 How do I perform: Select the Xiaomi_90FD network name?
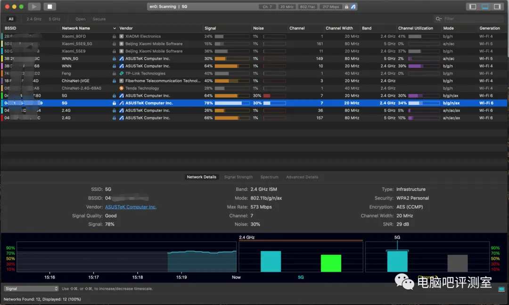tap(74, 36)
